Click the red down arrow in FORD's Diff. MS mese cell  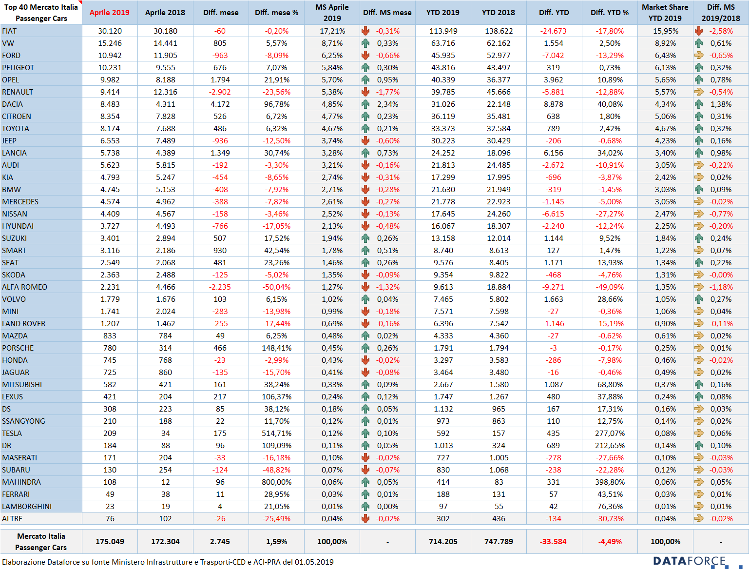(x=365, y=55)
